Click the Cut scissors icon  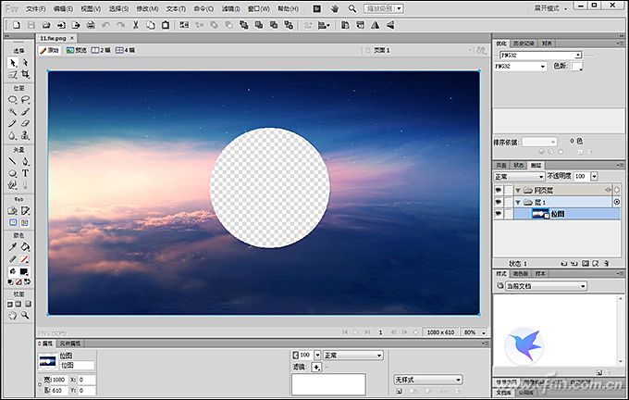[136, 25]
